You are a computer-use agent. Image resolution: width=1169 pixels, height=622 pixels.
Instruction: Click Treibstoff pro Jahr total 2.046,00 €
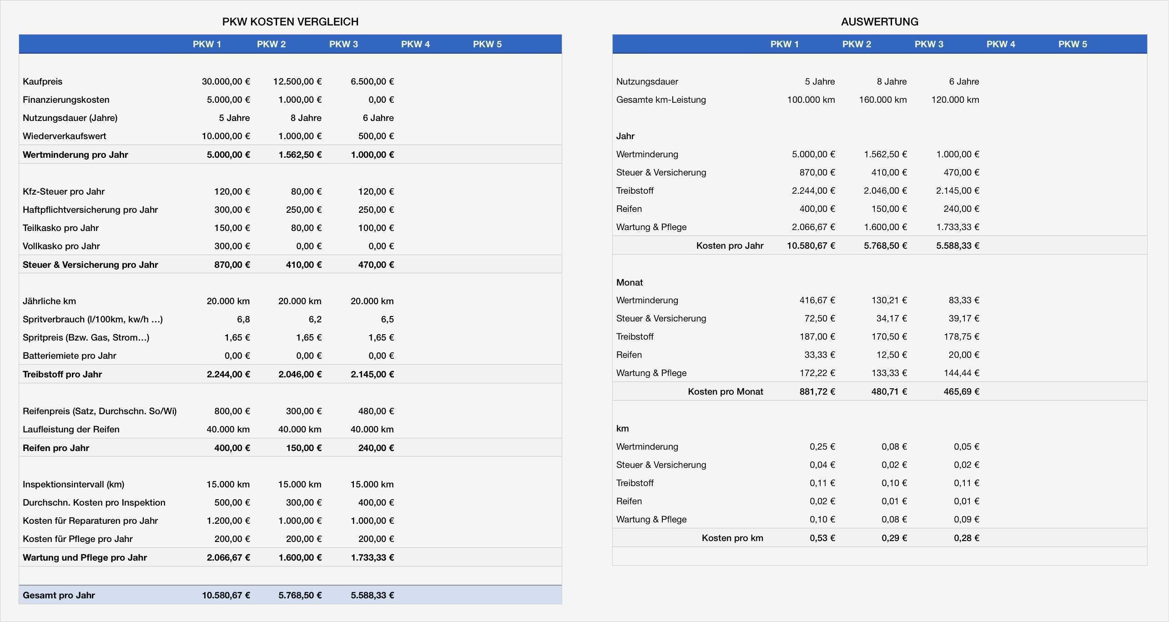tap(300, 374)
